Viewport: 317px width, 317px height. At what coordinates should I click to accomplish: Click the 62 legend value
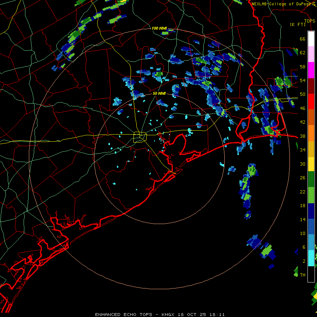coord(303,53)
